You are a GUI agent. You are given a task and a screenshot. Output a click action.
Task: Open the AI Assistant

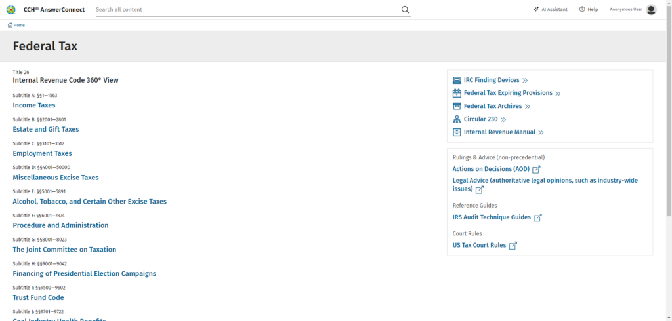tap(550, 10)
